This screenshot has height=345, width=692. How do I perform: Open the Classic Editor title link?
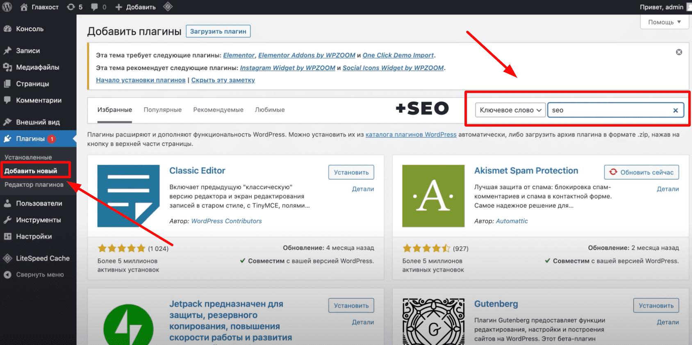pyautogui.click(x=197, y=171)
